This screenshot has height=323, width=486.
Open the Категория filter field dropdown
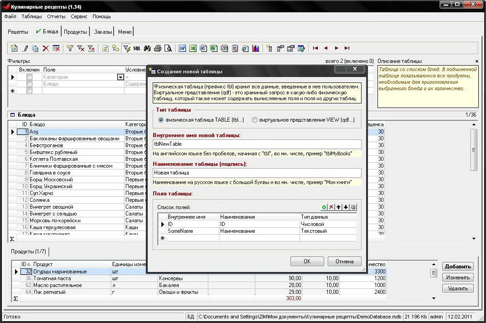pos(120,77)
